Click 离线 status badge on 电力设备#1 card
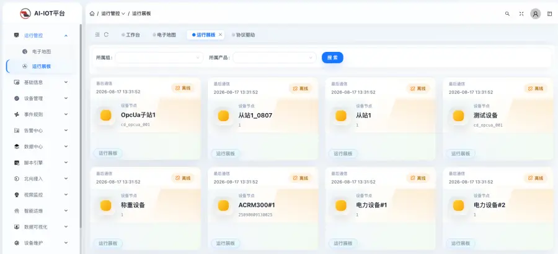This screenshot has height=254, width=558. [x=418, y=178]
